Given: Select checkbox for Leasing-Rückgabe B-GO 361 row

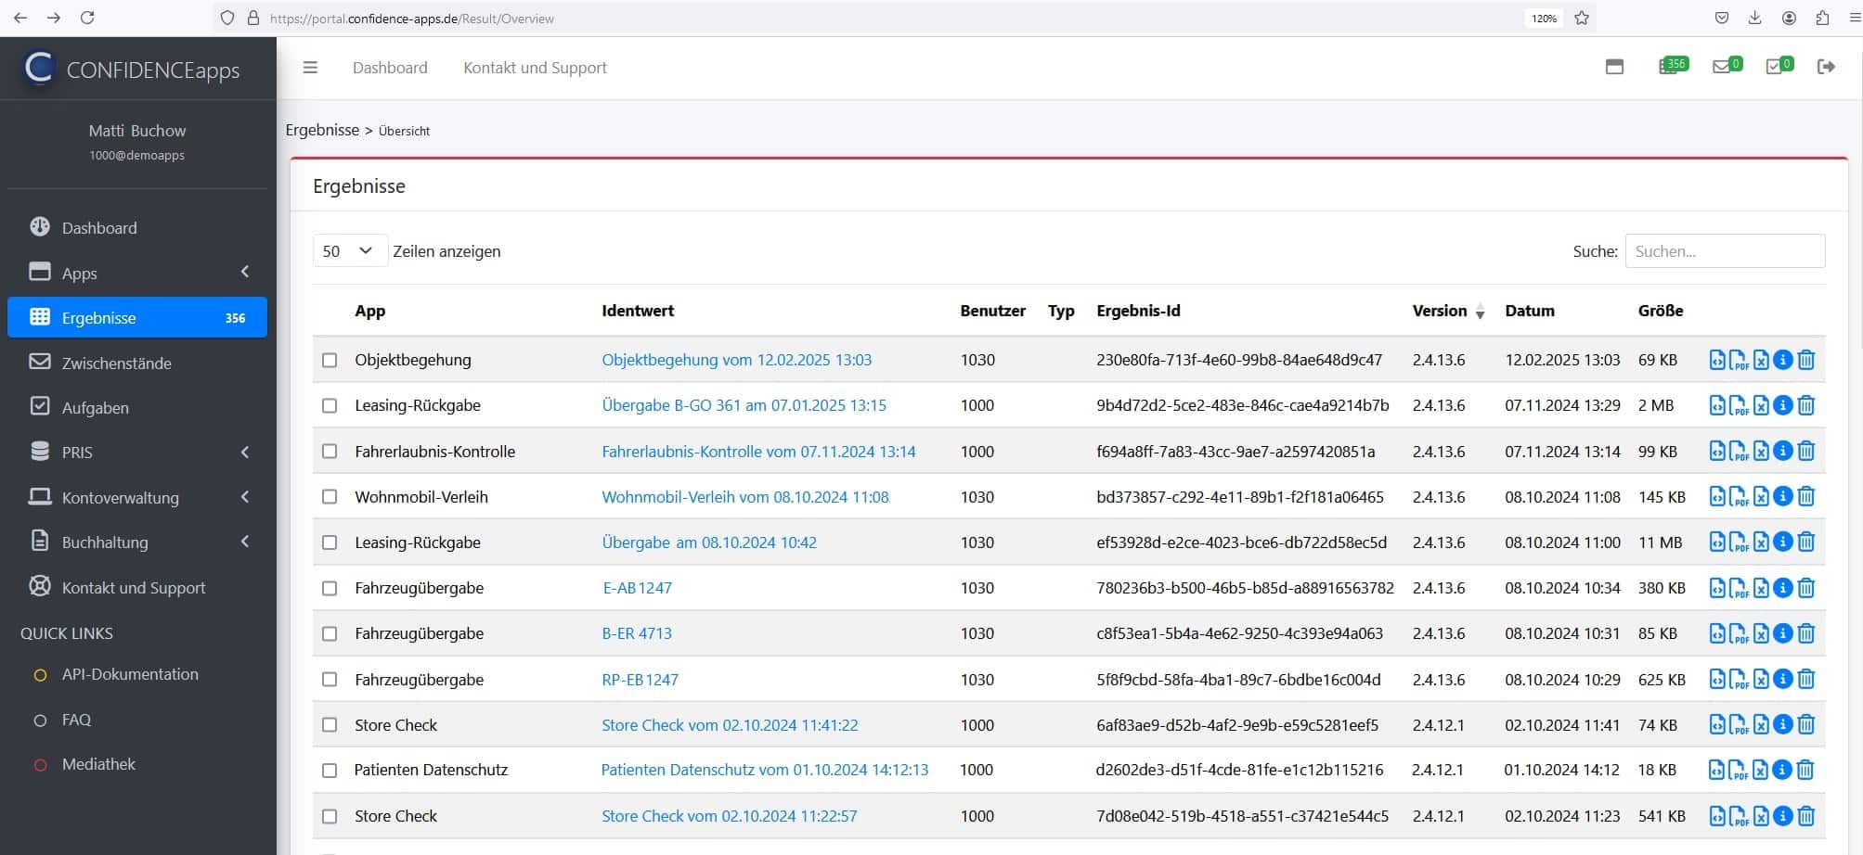Looking at the screenshot, I should pyautogui.click(x=330, y=405).
